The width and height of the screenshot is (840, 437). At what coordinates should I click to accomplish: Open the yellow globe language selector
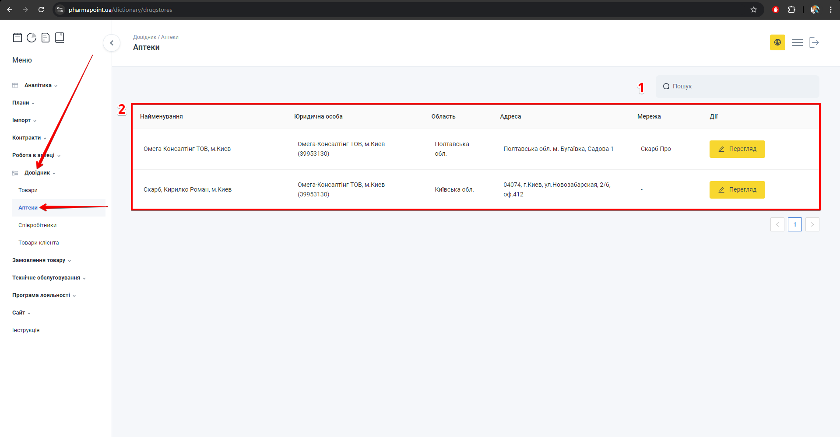pyautogui.click(x=777, y=42)
